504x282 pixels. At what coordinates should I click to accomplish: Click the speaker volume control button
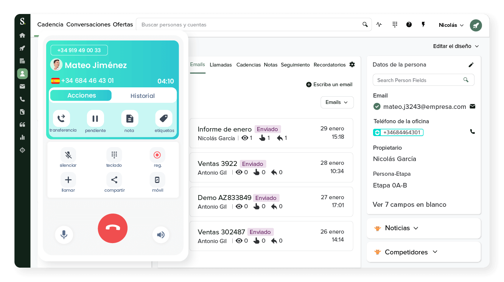[161, 235]
